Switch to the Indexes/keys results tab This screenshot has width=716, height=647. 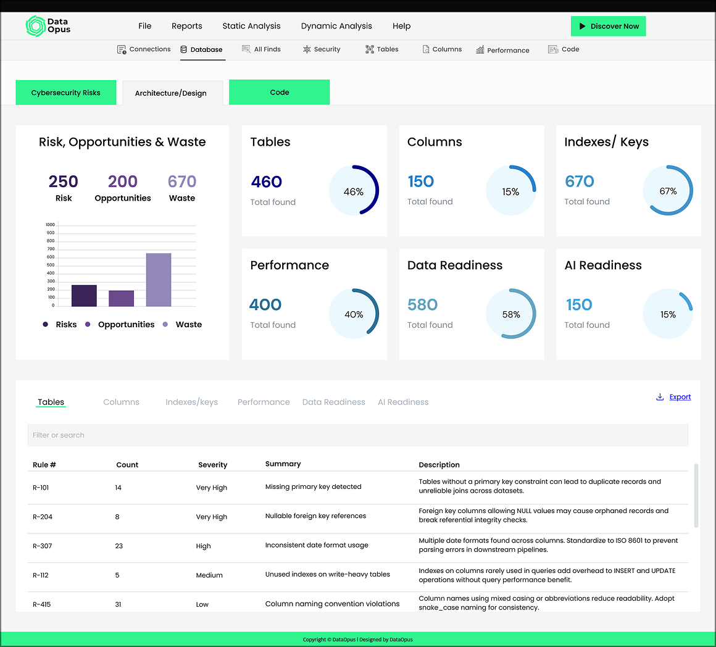click(x=191, y=402)
